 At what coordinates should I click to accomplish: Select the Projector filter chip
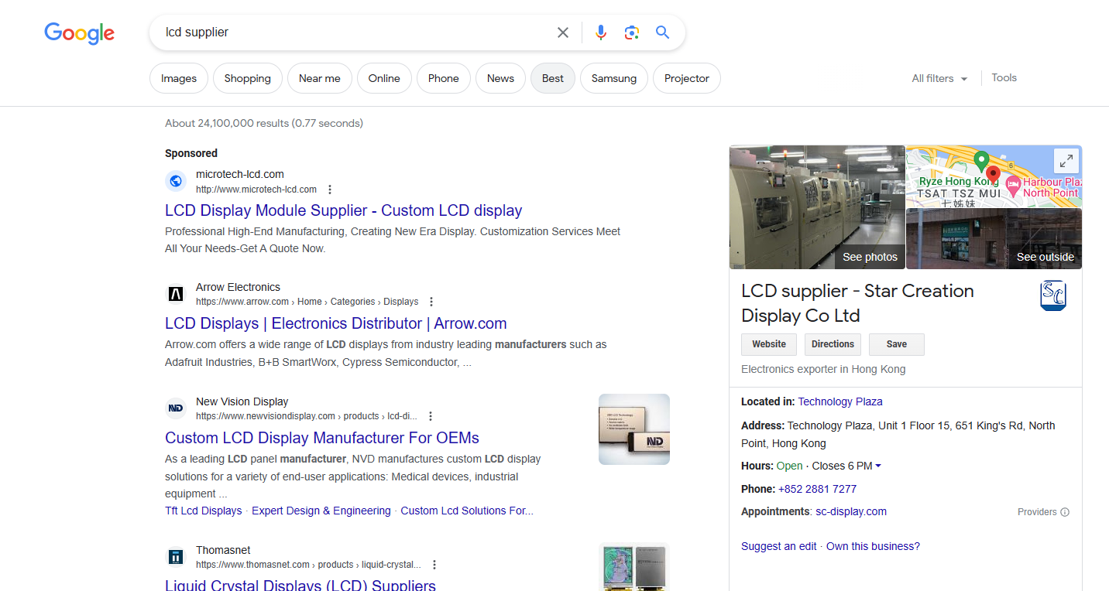point(687,78)
